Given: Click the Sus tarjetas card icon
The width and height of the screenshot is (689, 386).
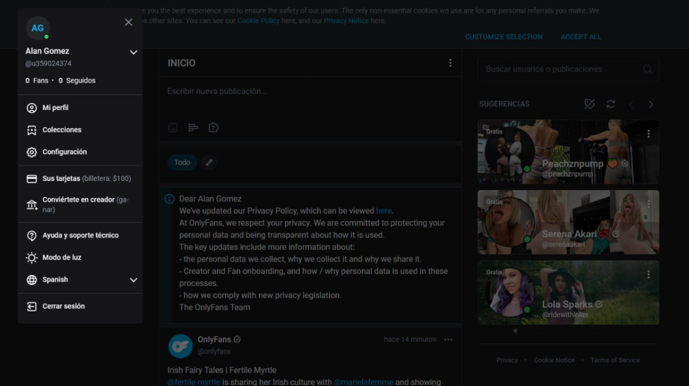Looking at the screenshot, I should click(x=32, y=179).
